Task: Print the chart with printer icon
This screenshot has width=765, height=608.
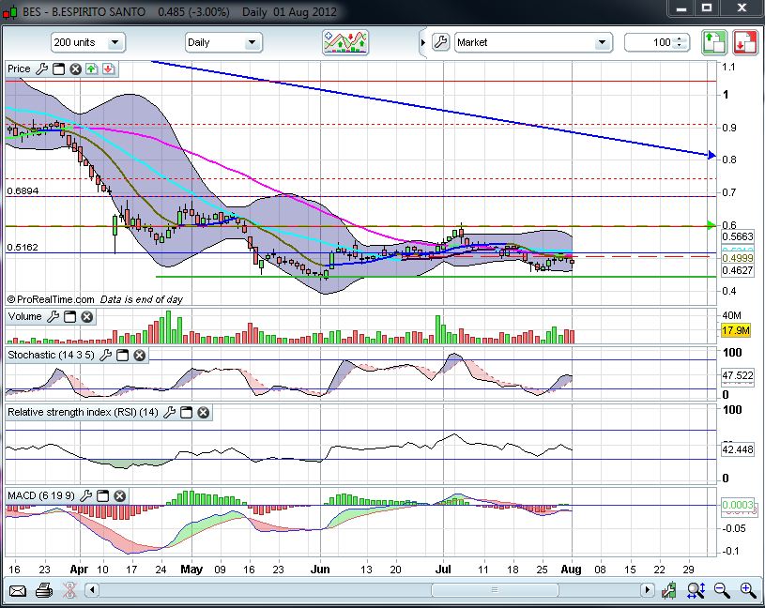Action: 43,590
